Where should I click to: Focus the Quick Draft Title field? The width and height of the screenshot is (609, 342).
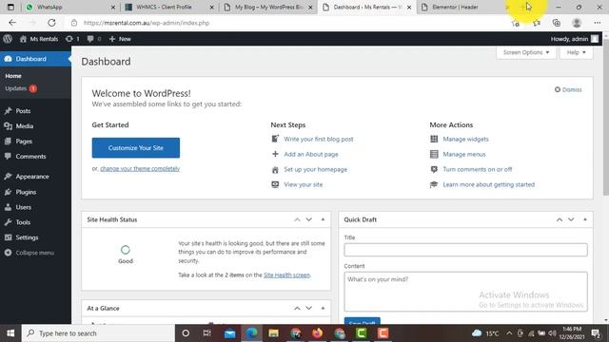[465, 250]
